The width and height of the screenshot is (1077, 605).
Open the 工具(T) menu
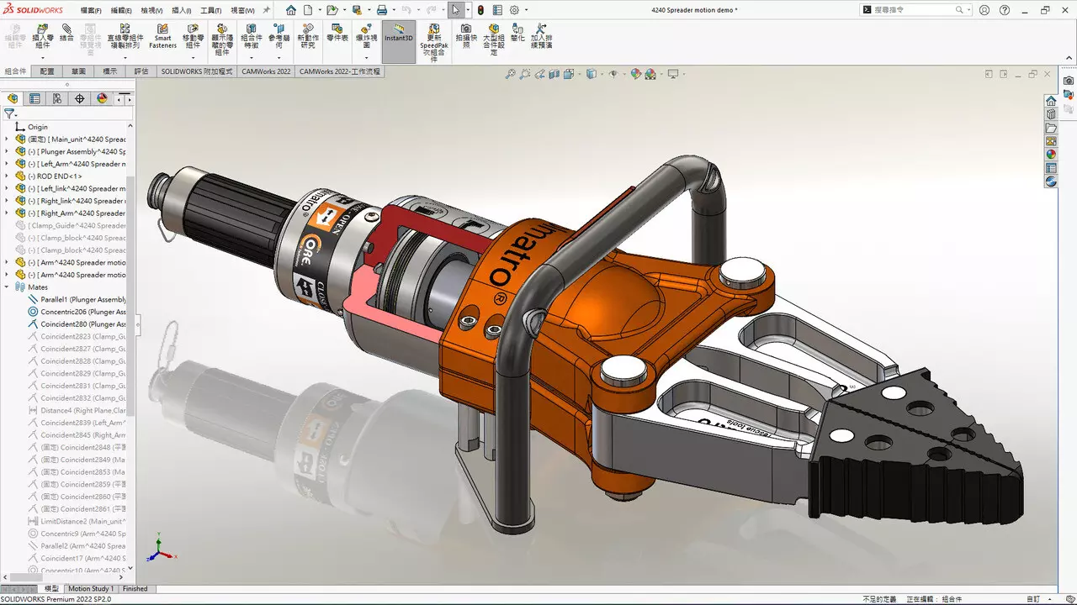click(x=210, y=10)
